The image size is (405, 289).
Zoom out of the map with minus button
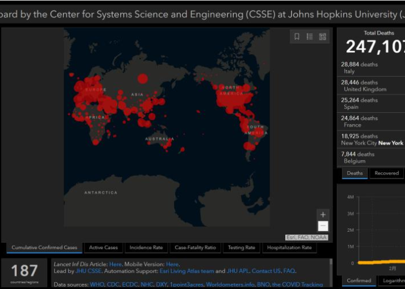coord(323,226)
